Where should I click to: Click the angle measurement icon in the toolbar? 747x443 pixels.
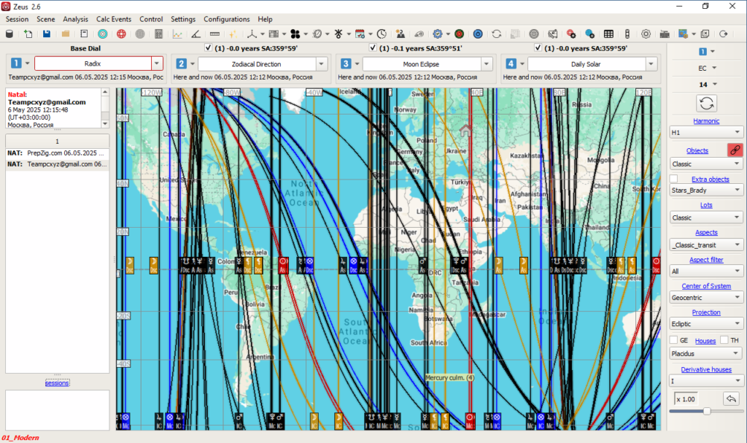196,34
